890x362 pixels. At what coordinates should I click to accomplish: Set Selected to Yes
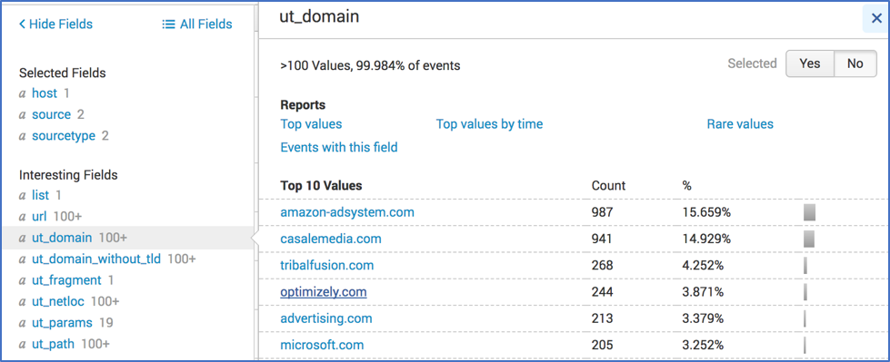pos(810,64)
